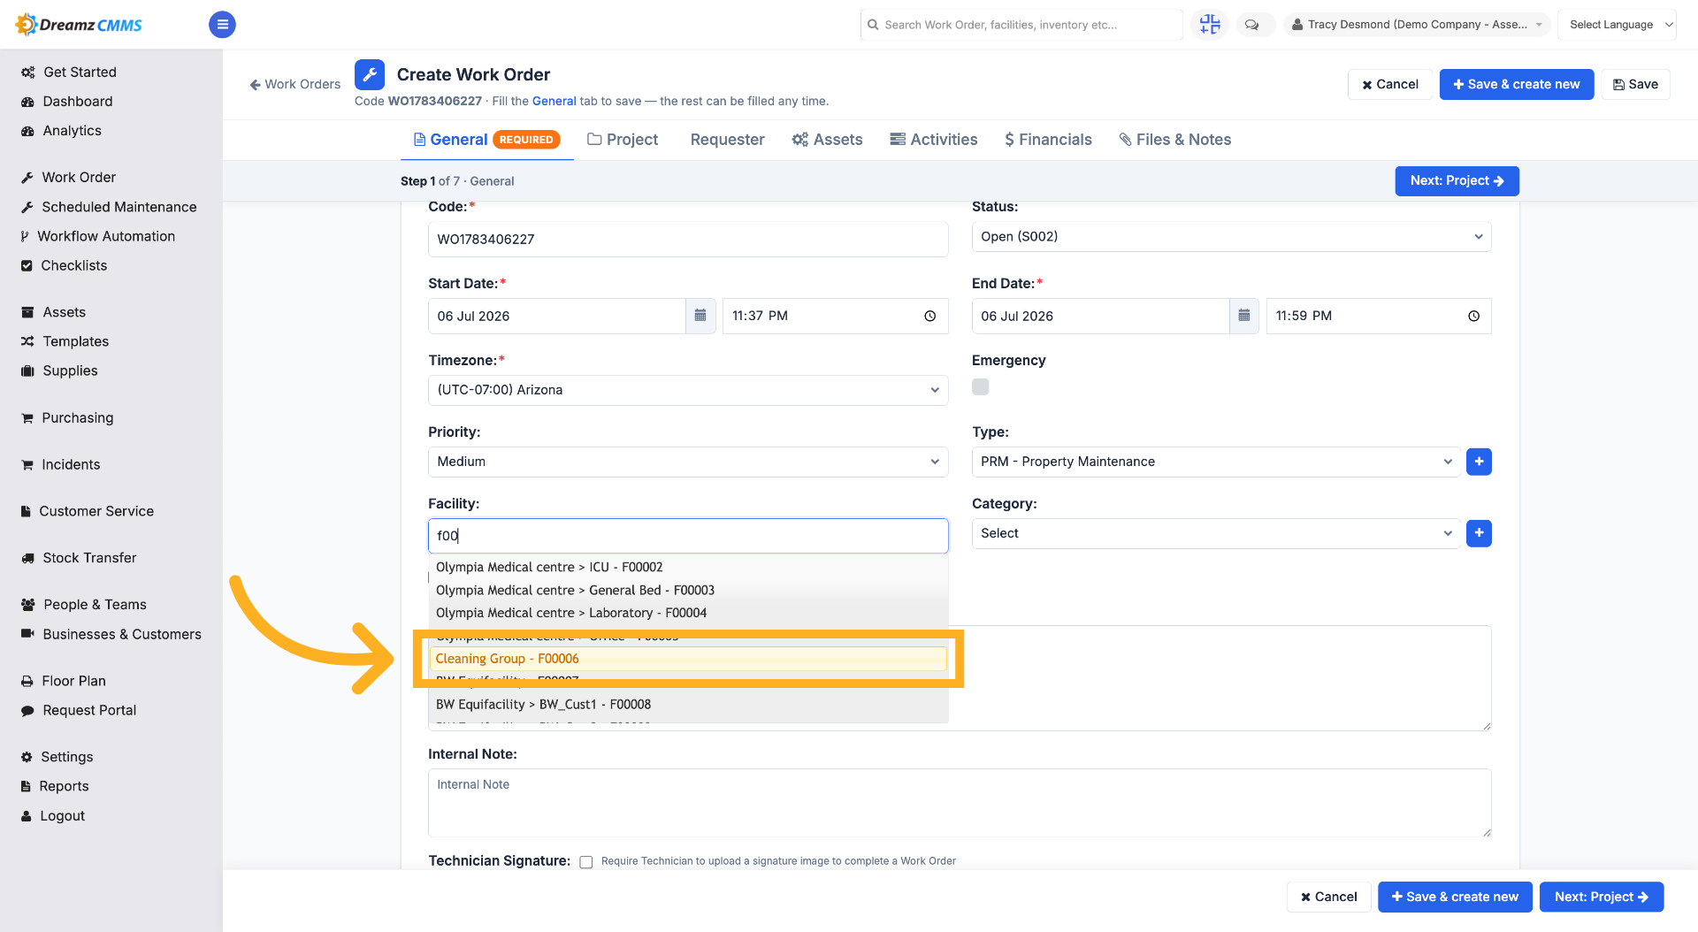Click the fullscreen collapse icon in header
The height and width of the screenshot is (932, 1698).
coord(1210,25)
